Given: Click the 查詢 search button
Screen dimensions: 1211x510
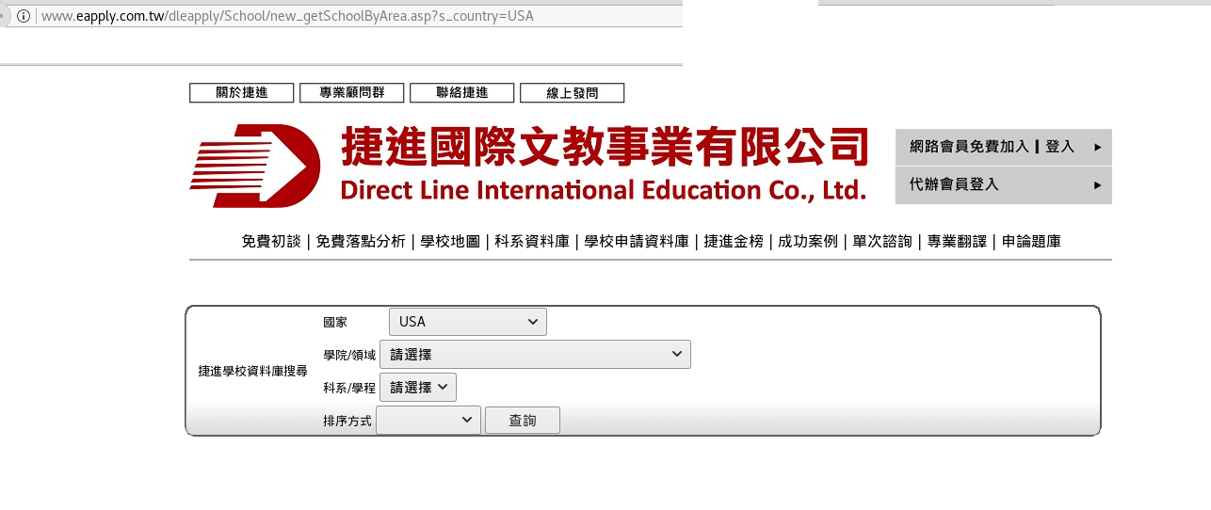Looking at the screenshot, I should (x=523, y=421).
